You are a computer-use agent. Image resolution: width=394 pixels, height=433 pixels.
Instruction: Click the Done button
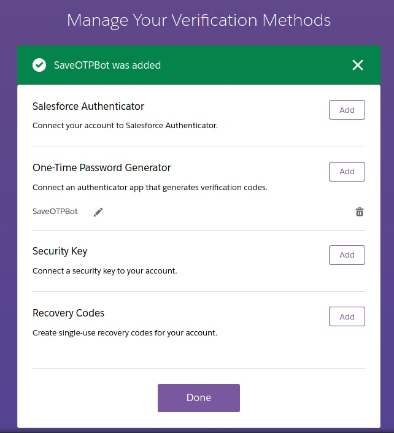pyautogui.click(x=199, y=398)
